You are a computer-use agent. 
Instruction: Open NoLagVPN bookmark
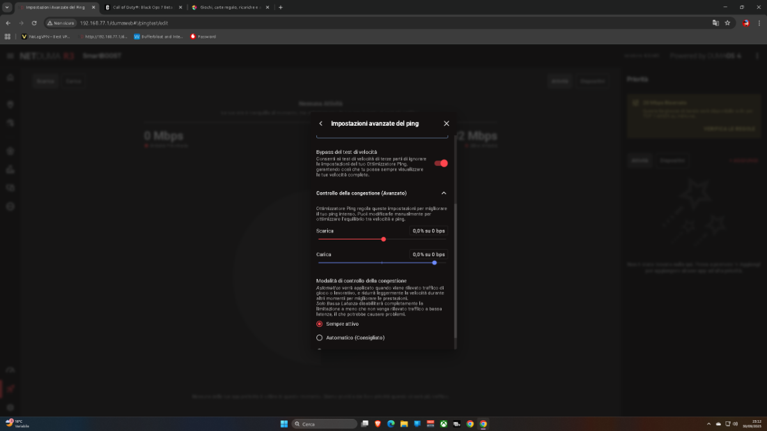(46, 36)
